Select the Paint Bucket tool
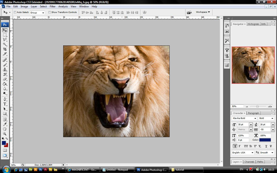This screenshot has width=277, height=173. [x=5, y=84]
